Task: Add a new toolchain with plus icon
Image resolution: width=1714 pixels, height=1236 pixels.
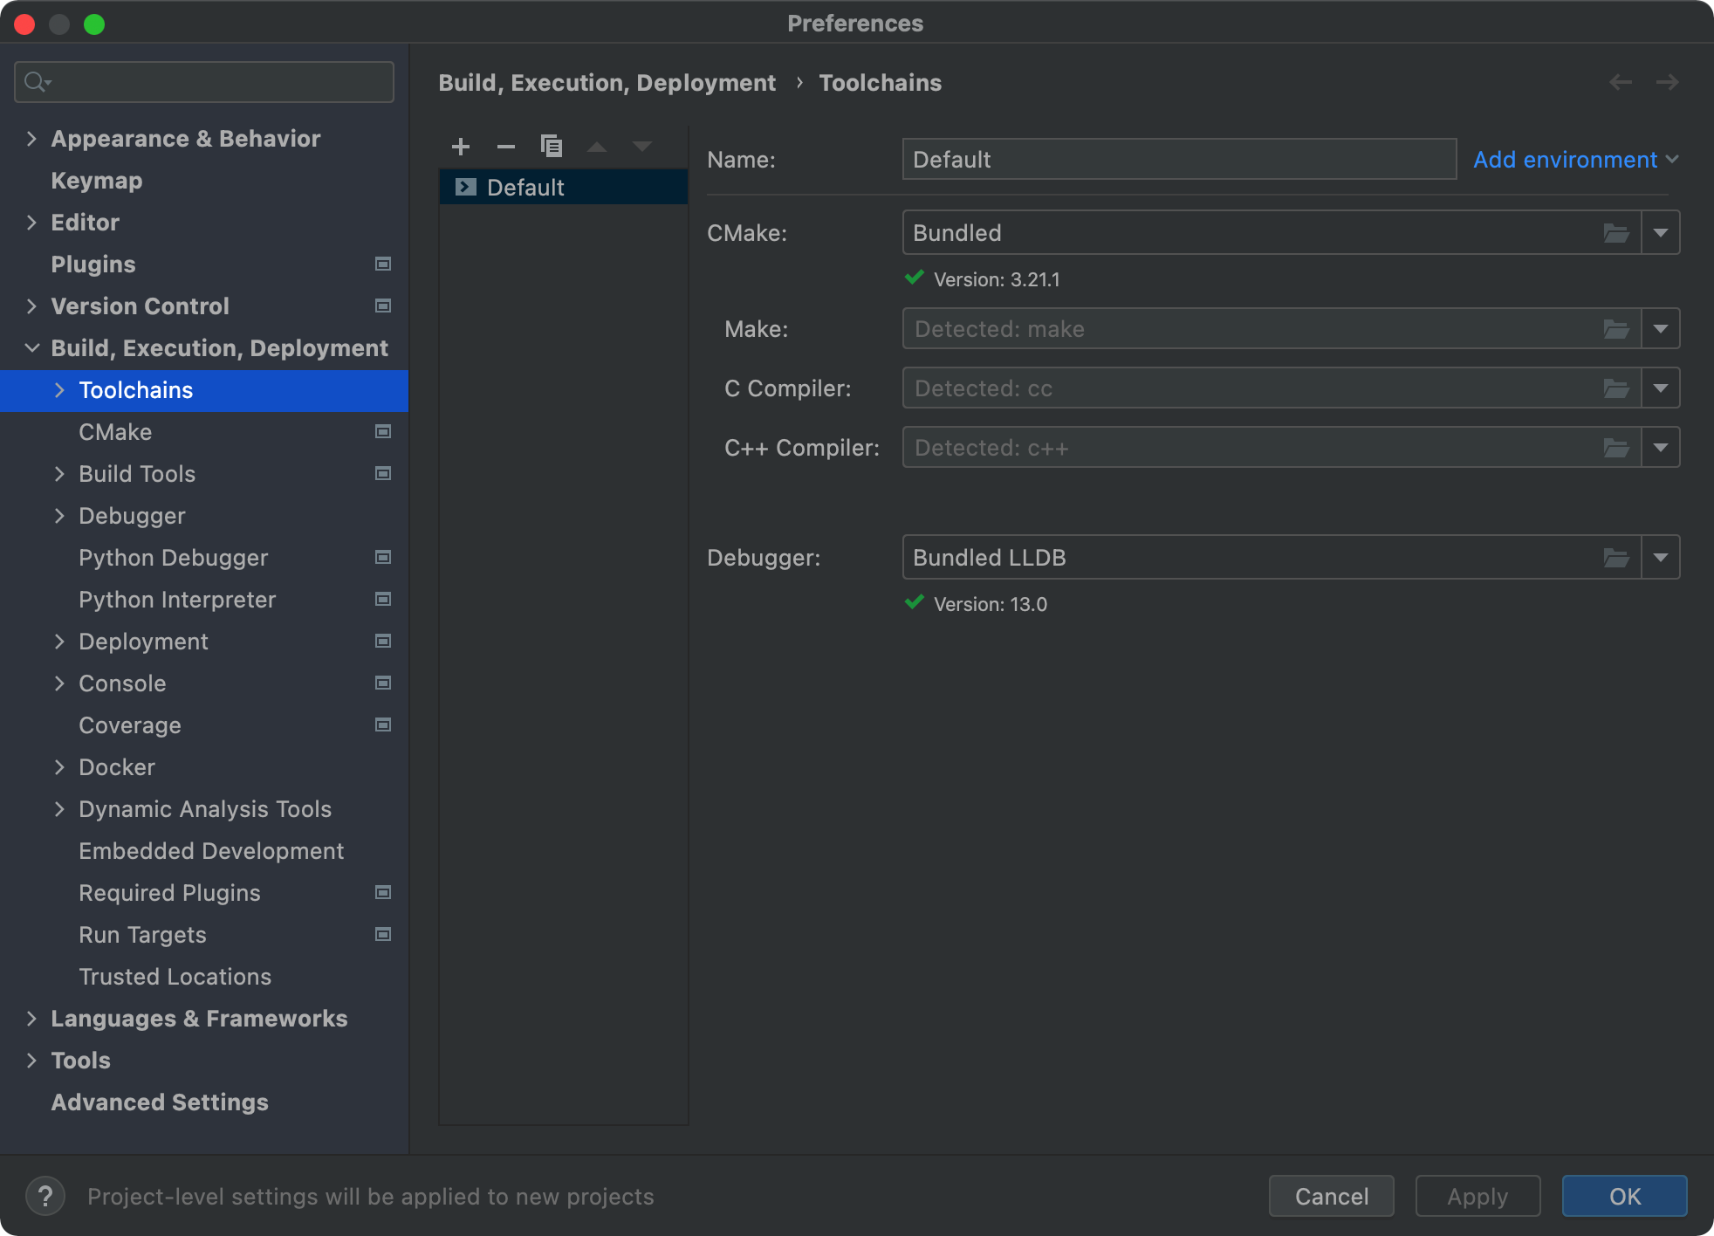Action: (461, 147)
